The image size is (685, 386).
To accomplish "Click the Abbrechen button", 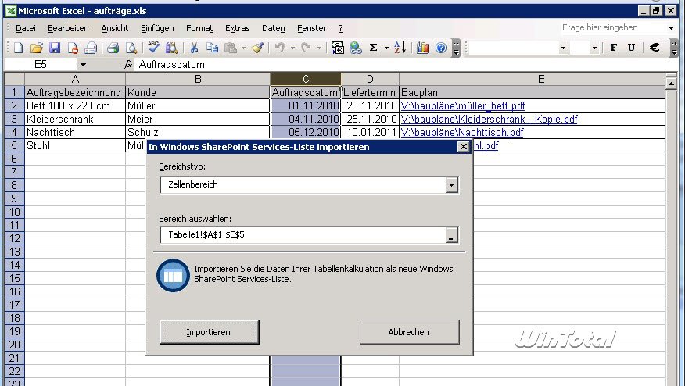I will point(409,332).
